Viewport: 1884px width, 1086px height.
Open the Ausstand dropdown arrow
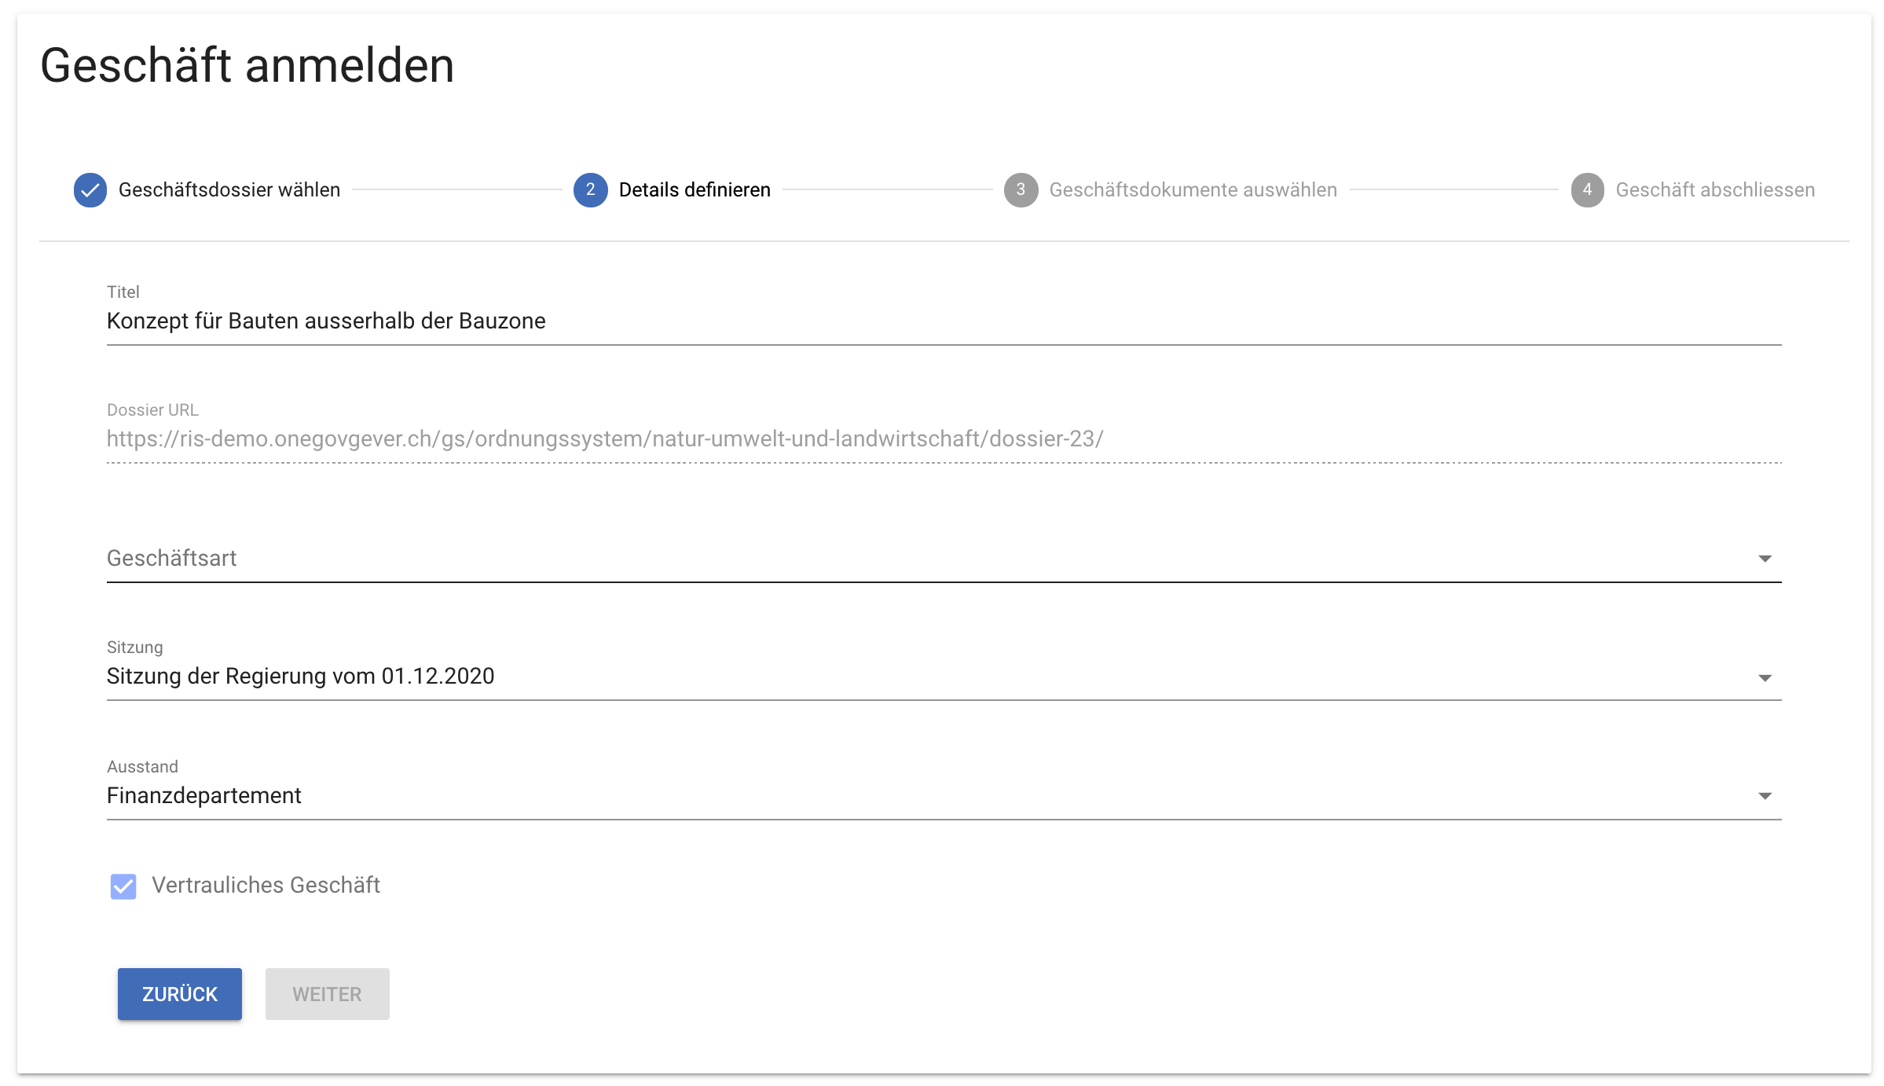coord(1765,796)
